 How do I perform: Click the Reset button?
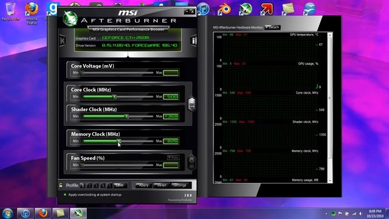click(162, 185)
